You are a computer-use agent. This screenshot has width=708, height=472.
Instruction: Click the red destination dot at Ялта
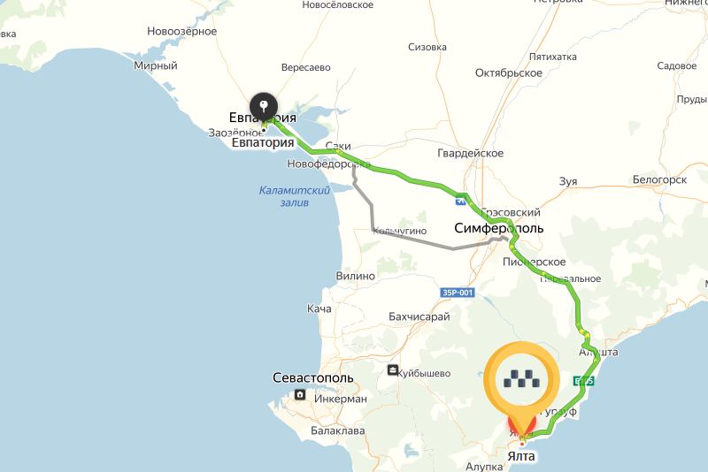(x=522, y=445)
